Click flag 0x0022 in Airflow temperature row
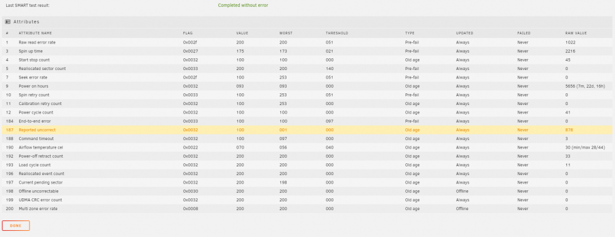The width and height of the screenshot is (615, 237). 190,147
